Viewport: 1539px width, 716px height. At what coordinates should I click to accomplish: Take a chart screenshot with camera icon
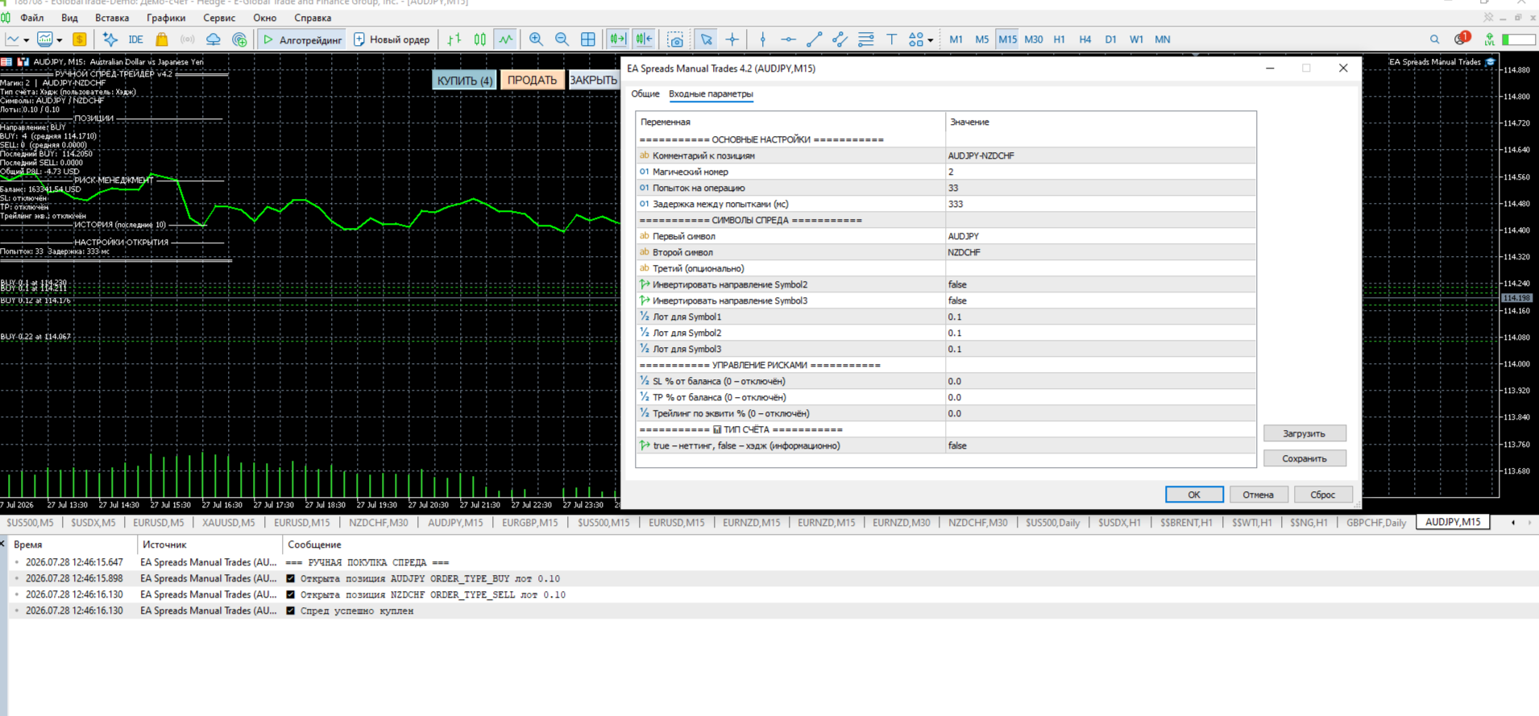click(x=676, y=39)
